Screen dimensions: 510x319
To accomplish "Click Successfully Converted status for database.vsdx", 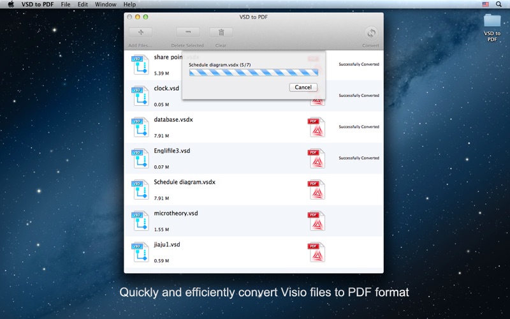I will coord(359,126).
